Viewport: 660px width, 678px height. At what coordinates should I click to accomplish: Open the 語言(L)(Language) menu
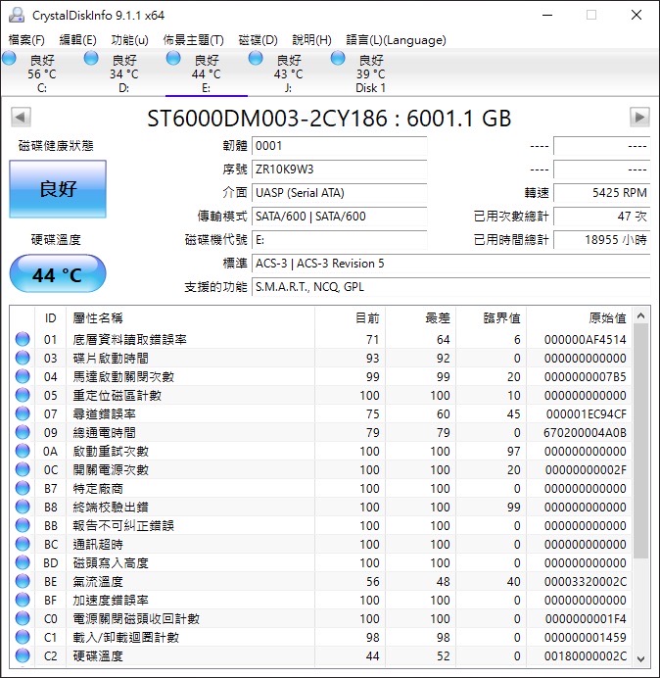[396, 40]
